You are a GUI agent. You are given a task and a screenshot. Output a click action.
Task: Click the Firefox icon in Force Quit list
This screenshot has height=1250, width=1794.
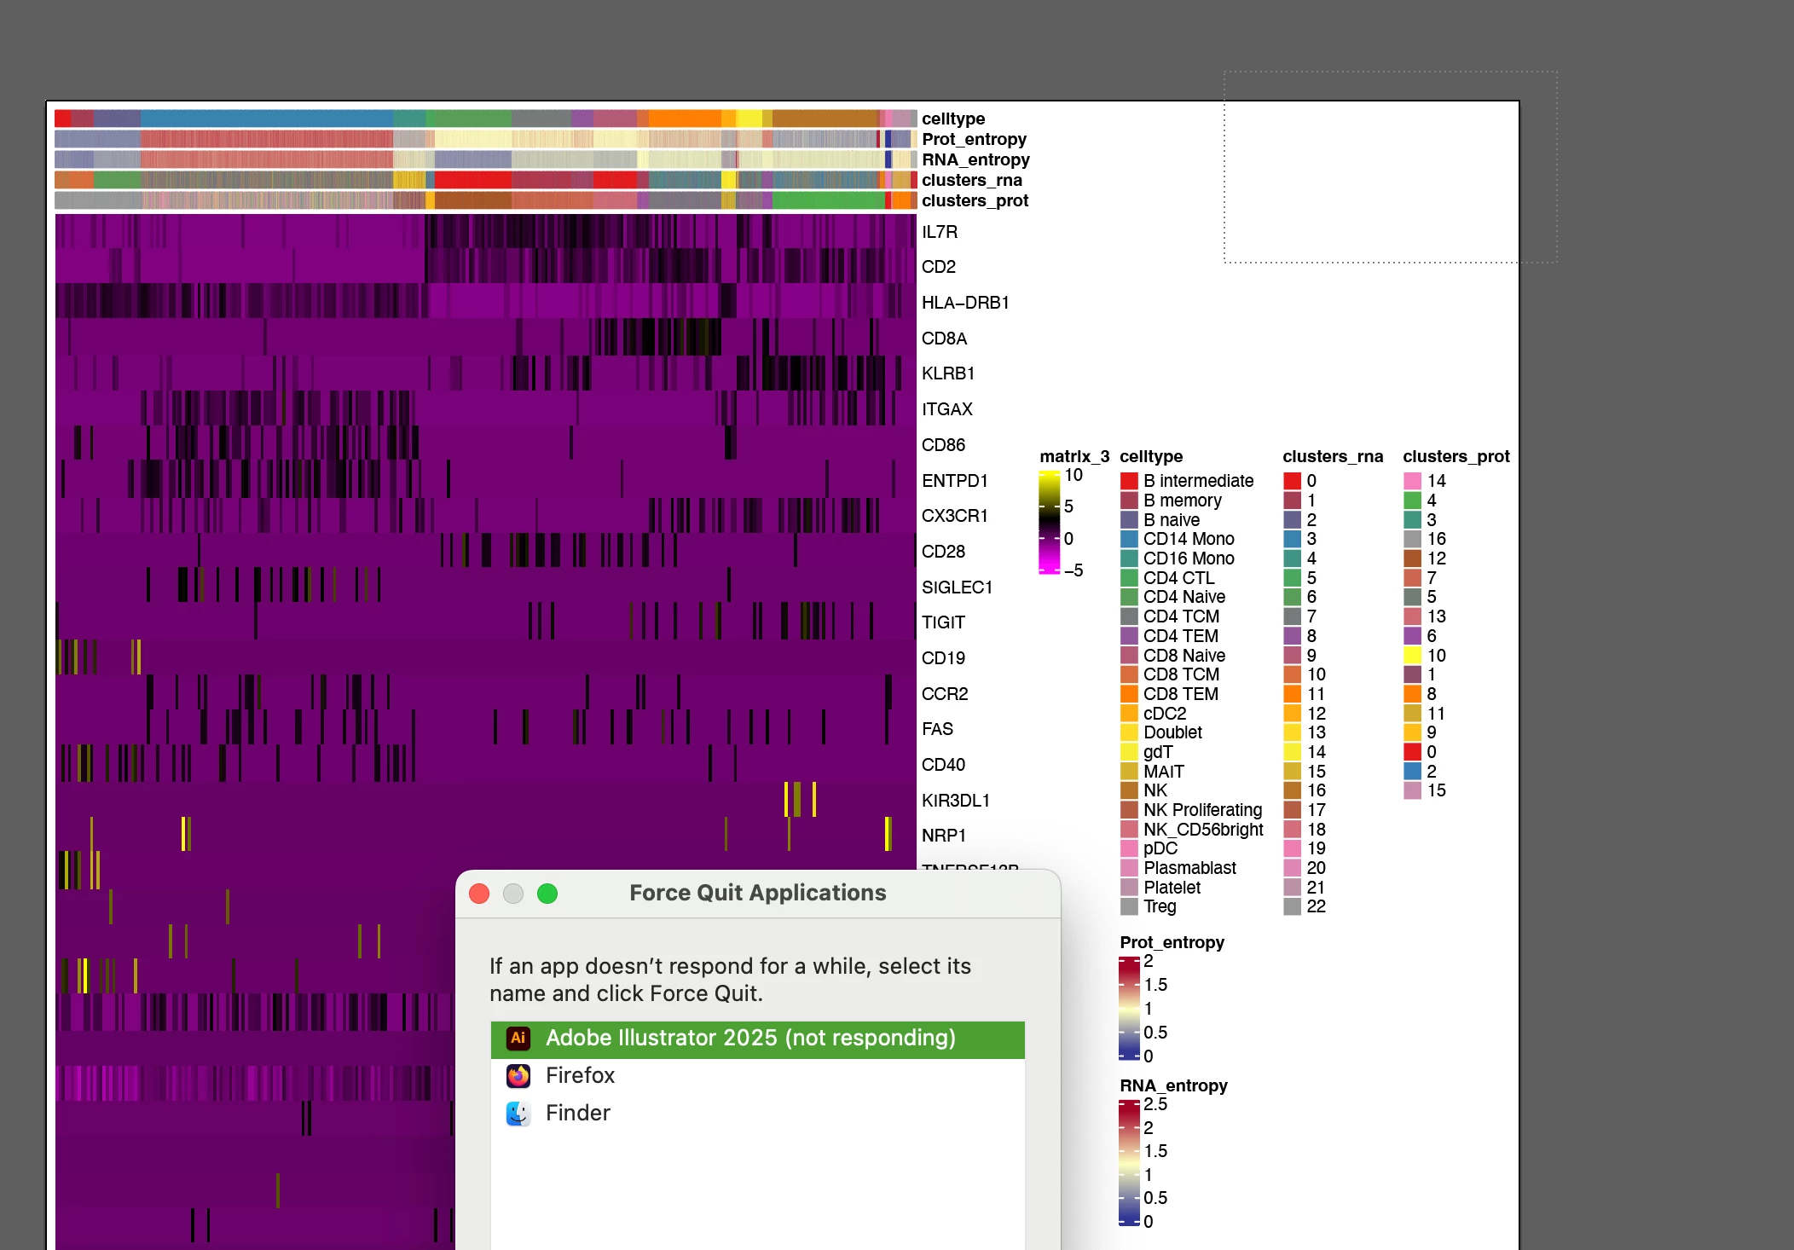(x=518, y=1076)
